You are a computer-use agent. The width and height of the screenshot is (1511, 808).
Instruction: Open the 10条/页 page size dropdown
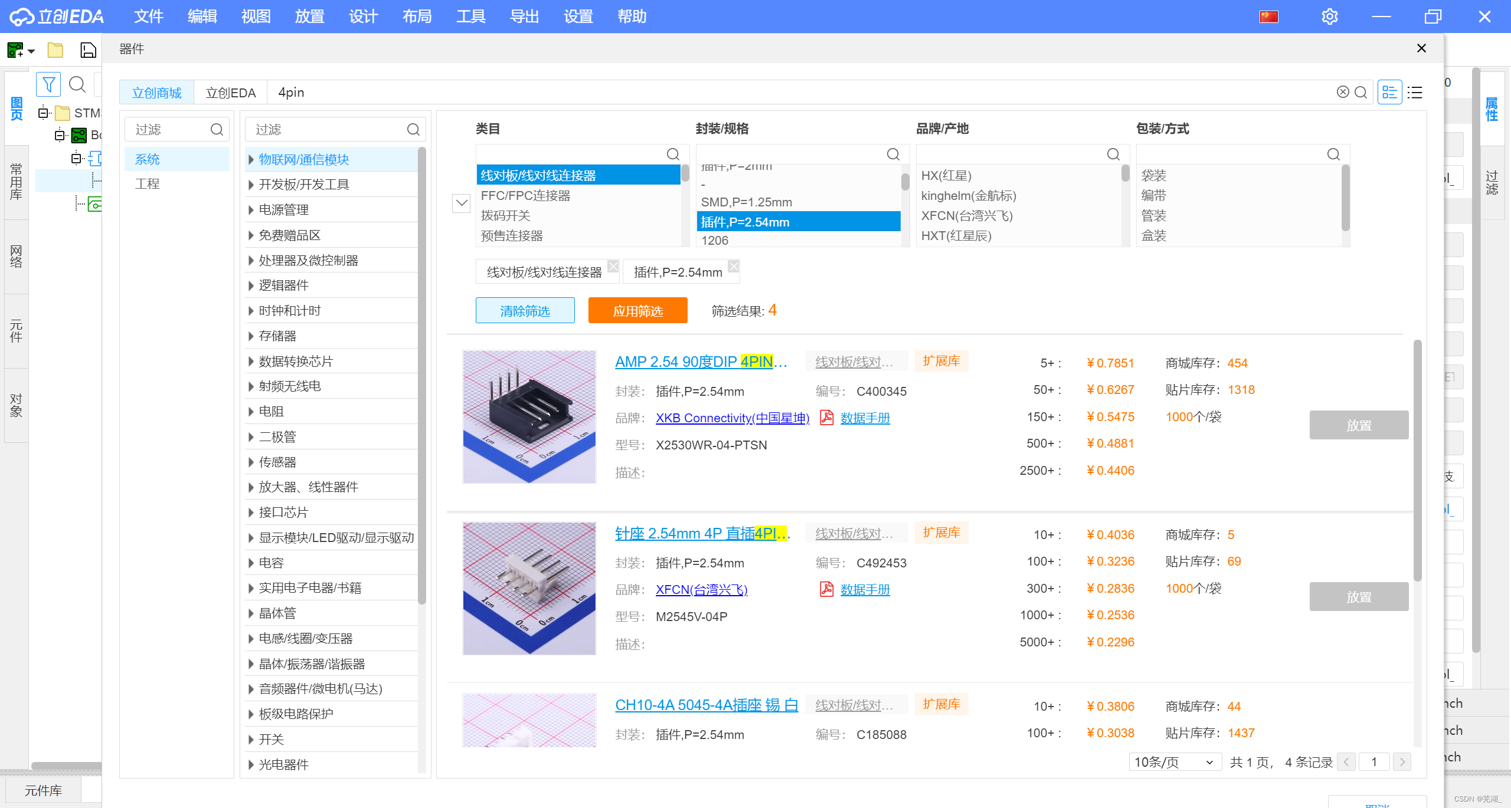coord(1174,762)
